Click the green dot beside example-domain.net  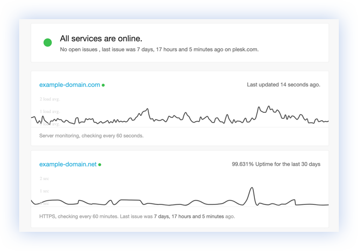coord(100,165)
